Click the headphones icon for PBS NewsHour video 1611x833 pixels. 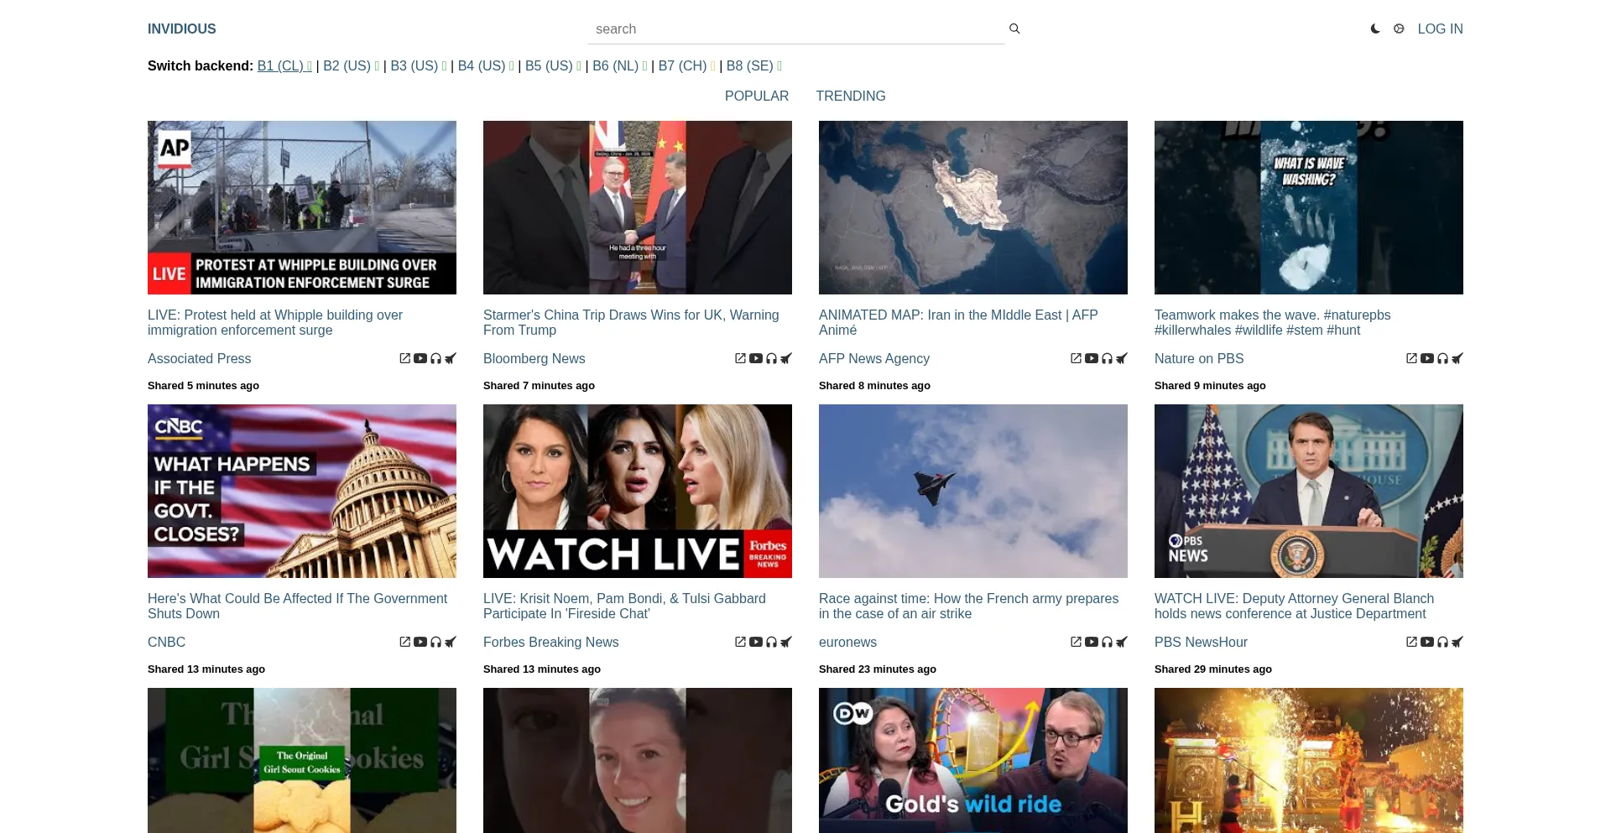pyautogui.click(x=1442, y=642)
